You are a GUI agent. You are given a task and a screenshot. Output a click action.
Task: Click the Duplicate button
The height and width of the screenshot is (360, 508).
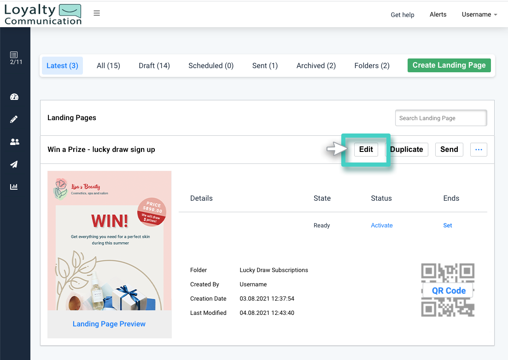tap(407, 150)
